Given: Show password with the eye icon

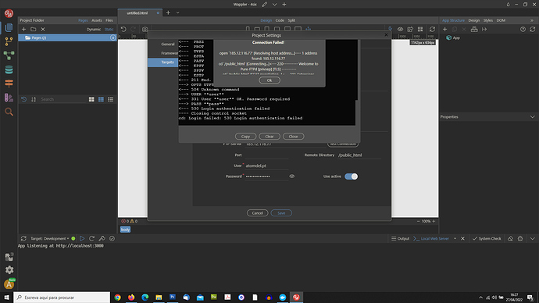Looking at the screenshot, I should (x=292, y=176).
